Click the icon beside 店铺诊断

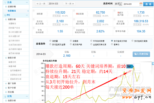[6, 7]
